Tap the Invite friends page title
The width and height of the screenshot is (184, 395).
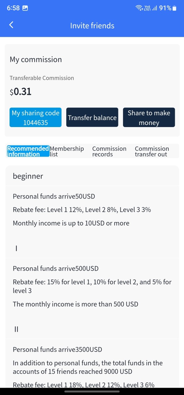coord(92,26)
